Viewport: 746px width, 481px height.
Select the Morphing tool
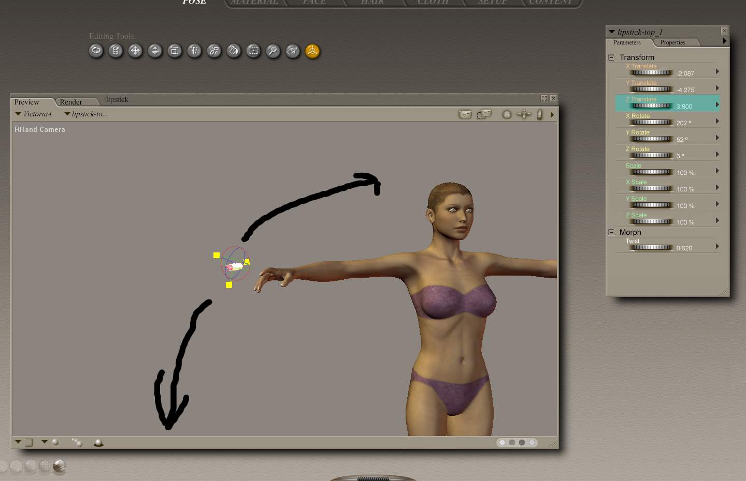click(293, 51)
